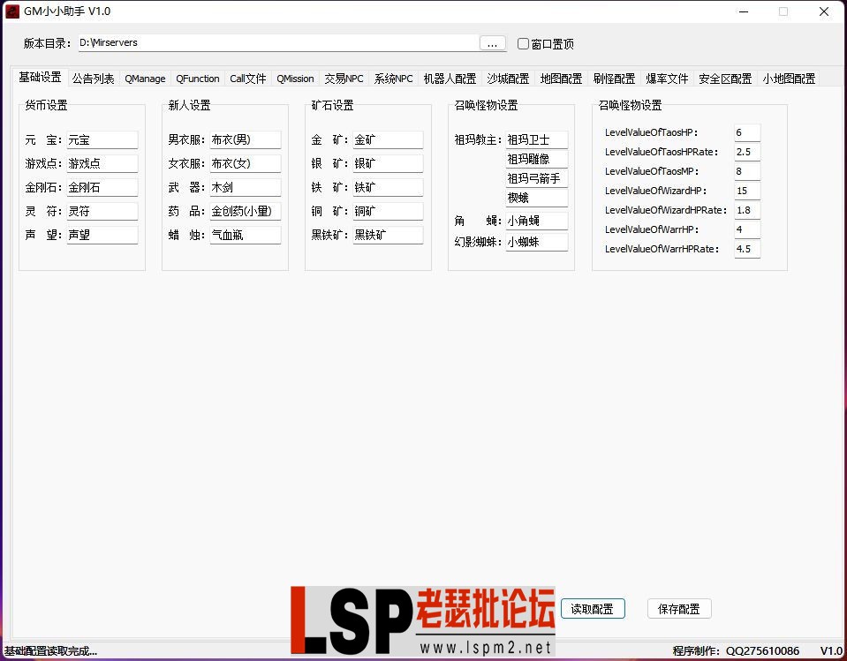Switch to the Call文件 tab

[247, 78]
